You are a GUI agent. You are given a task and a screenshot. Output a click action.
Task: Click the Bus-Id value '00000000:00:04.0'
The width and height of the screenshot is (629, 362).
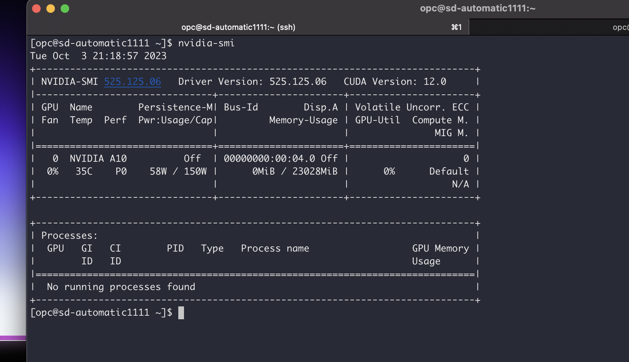click(x=270, y=159)
